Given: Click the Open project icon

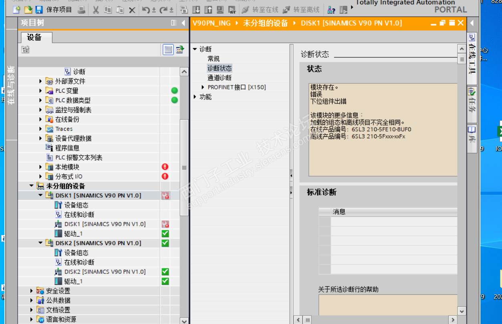Looking at the screenshot, I should pyautogui.click(x=28, y=10).
